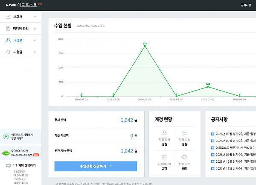Click the 수입전환 신청하기 button

tap(96, 166)
